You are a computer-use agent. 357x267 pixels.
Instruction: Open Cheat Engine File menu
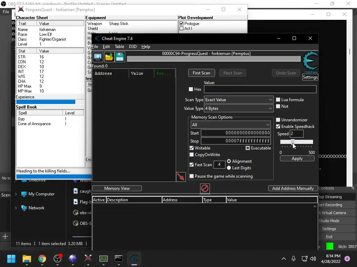click(x=95, y=47)
